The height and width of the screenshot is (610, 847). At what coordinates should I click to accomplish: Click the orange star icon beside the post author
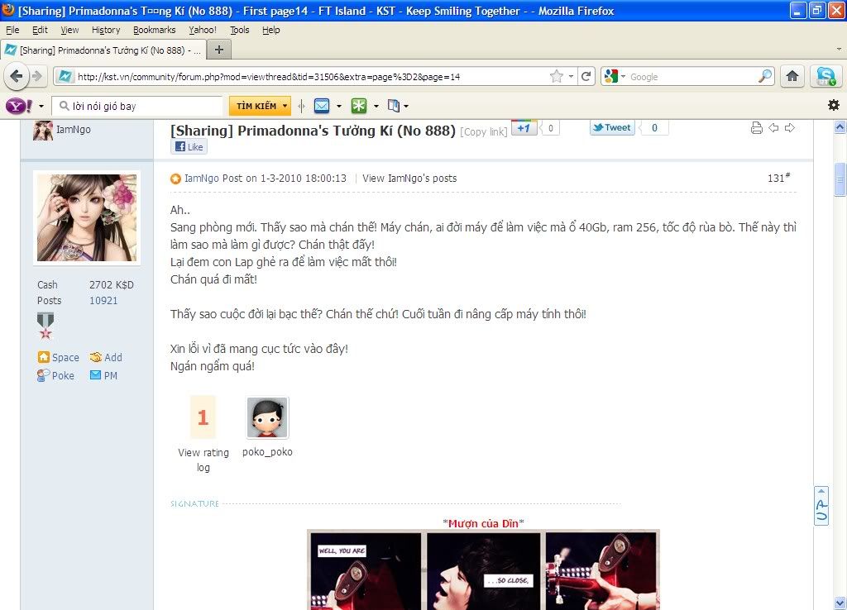(175, 179)
